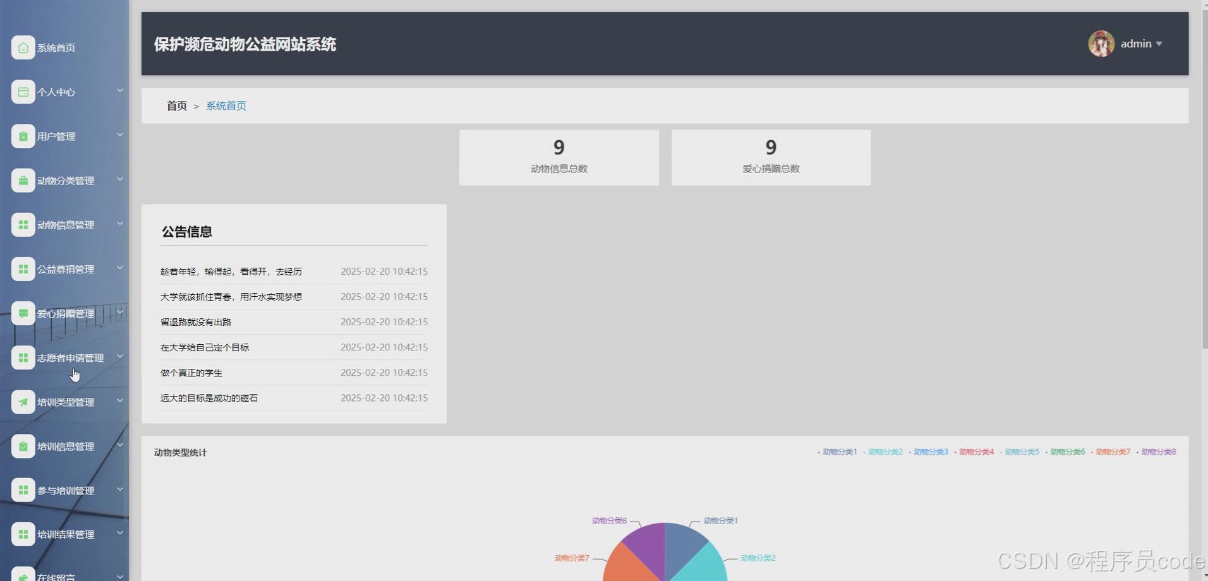Open announcement 做个真正的学生
This screenshot has height=581, width=1208.
(191, 373)
